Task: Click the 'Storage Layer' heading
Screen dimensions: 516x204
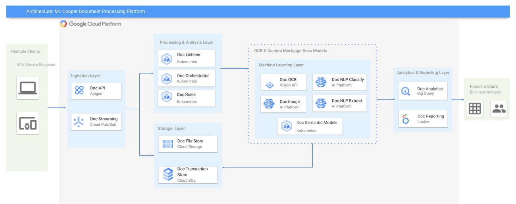Action: pos(171,129)
